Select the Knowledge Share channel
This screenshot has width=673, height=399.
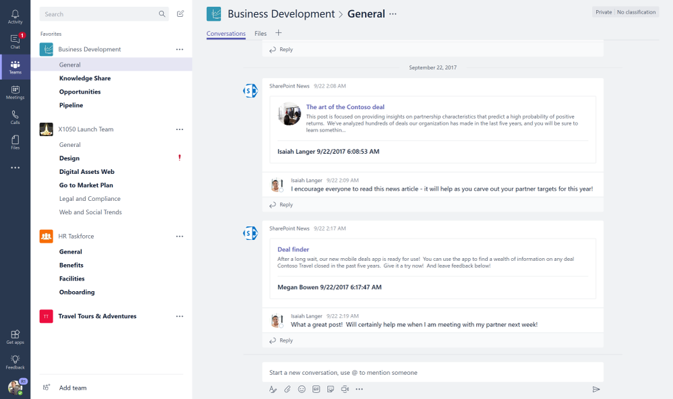pos(85,78)
